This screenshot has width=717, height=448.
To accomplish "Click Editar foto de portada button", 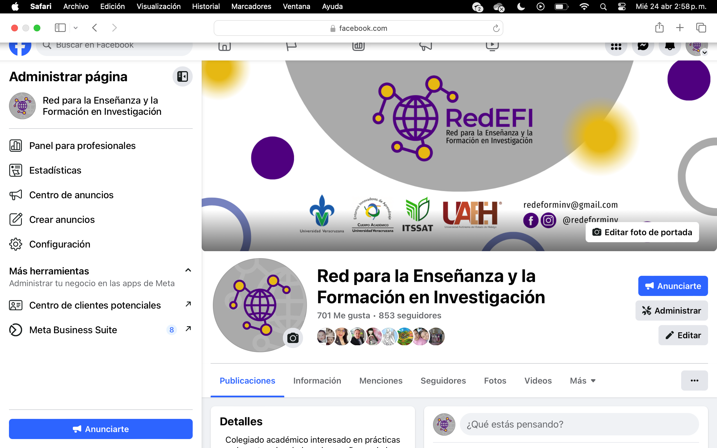I will pos(642,232).
